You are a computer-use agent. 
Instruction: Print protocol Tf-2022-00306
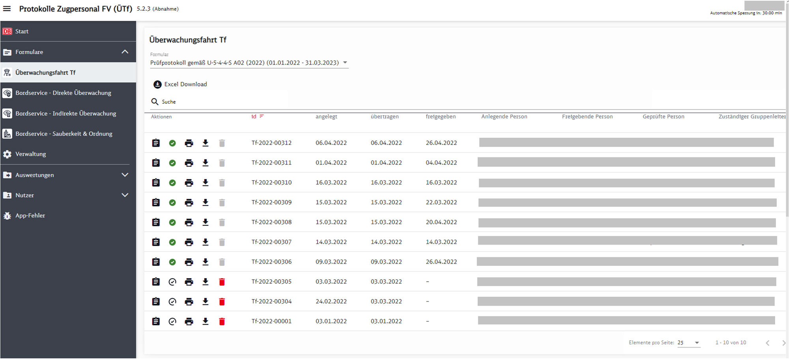189,262
